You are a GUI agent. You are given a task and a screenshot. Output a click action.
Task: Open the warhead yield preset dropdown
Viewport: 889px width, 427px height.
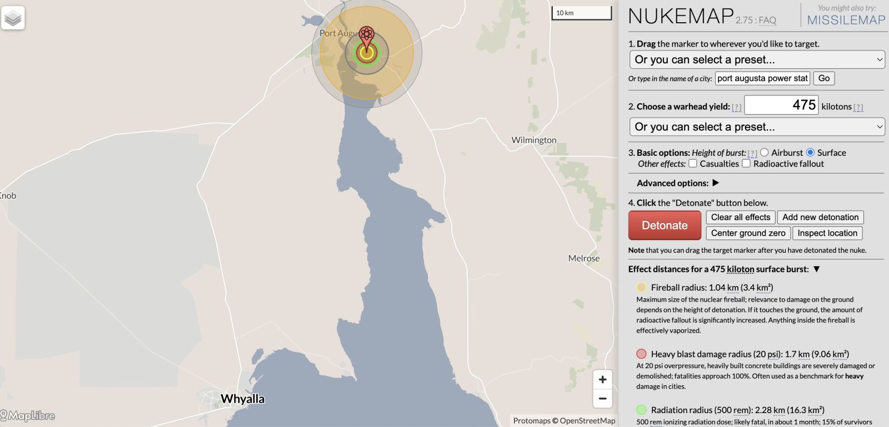click(757, 126)
